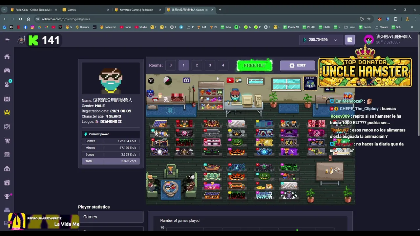Open the Studio YouTube bookmark
Viewport: 420px width, 236px height.
(x=141, y=27)
